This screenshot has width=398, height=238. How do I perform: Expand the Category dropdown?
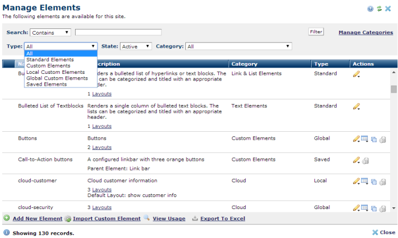pos(239,47)
